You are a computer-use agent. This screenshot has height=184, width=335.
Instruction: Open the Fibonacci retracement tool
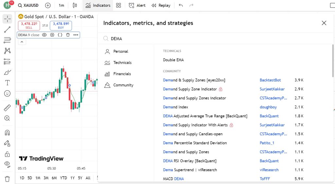click(x=7, y=40)
